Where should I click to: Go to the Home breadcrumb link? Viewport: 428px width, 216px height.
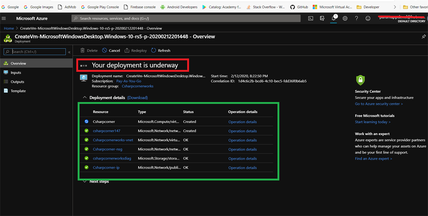coord(9,28)
